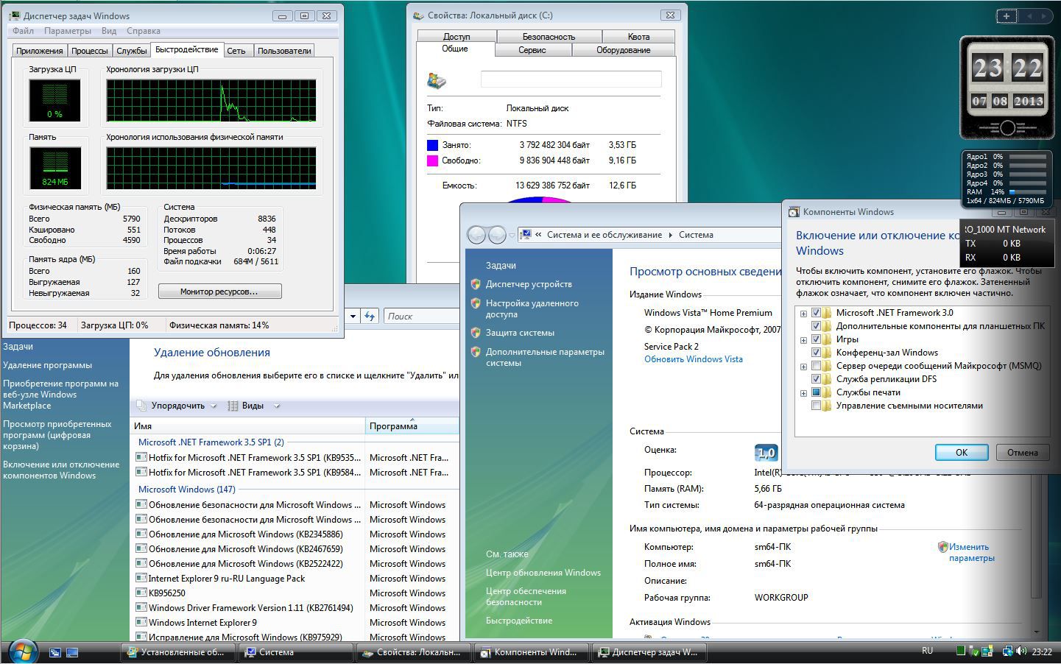This screenshot has width=1061, height=664.
Task: Check the MSMQ message queue server checkbox
Action: point(816,366)
